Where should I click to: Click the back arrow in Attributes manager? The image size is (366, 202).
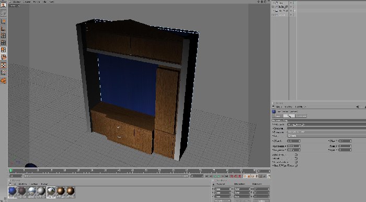pos(357,106)
